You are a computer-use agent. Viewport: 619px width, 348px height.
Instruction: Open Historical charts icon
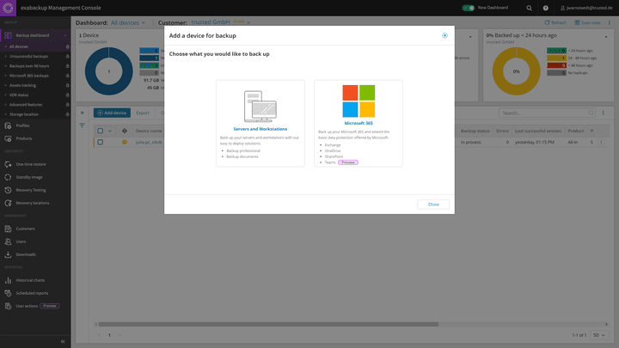coord(8,280)
